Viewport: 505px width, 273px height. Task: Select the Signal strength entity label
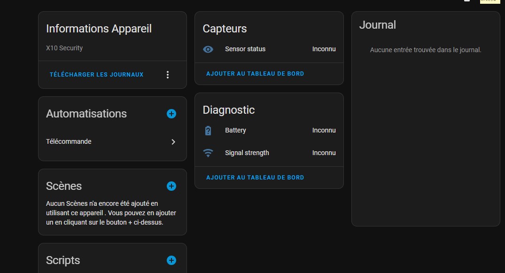[x=247, y=153]
